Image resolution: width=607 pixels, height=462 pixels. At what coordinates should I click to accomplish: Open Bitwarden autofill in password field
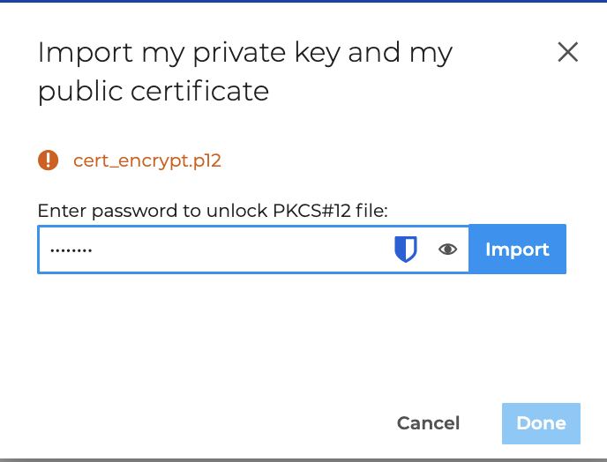click(x=405, y=250)
